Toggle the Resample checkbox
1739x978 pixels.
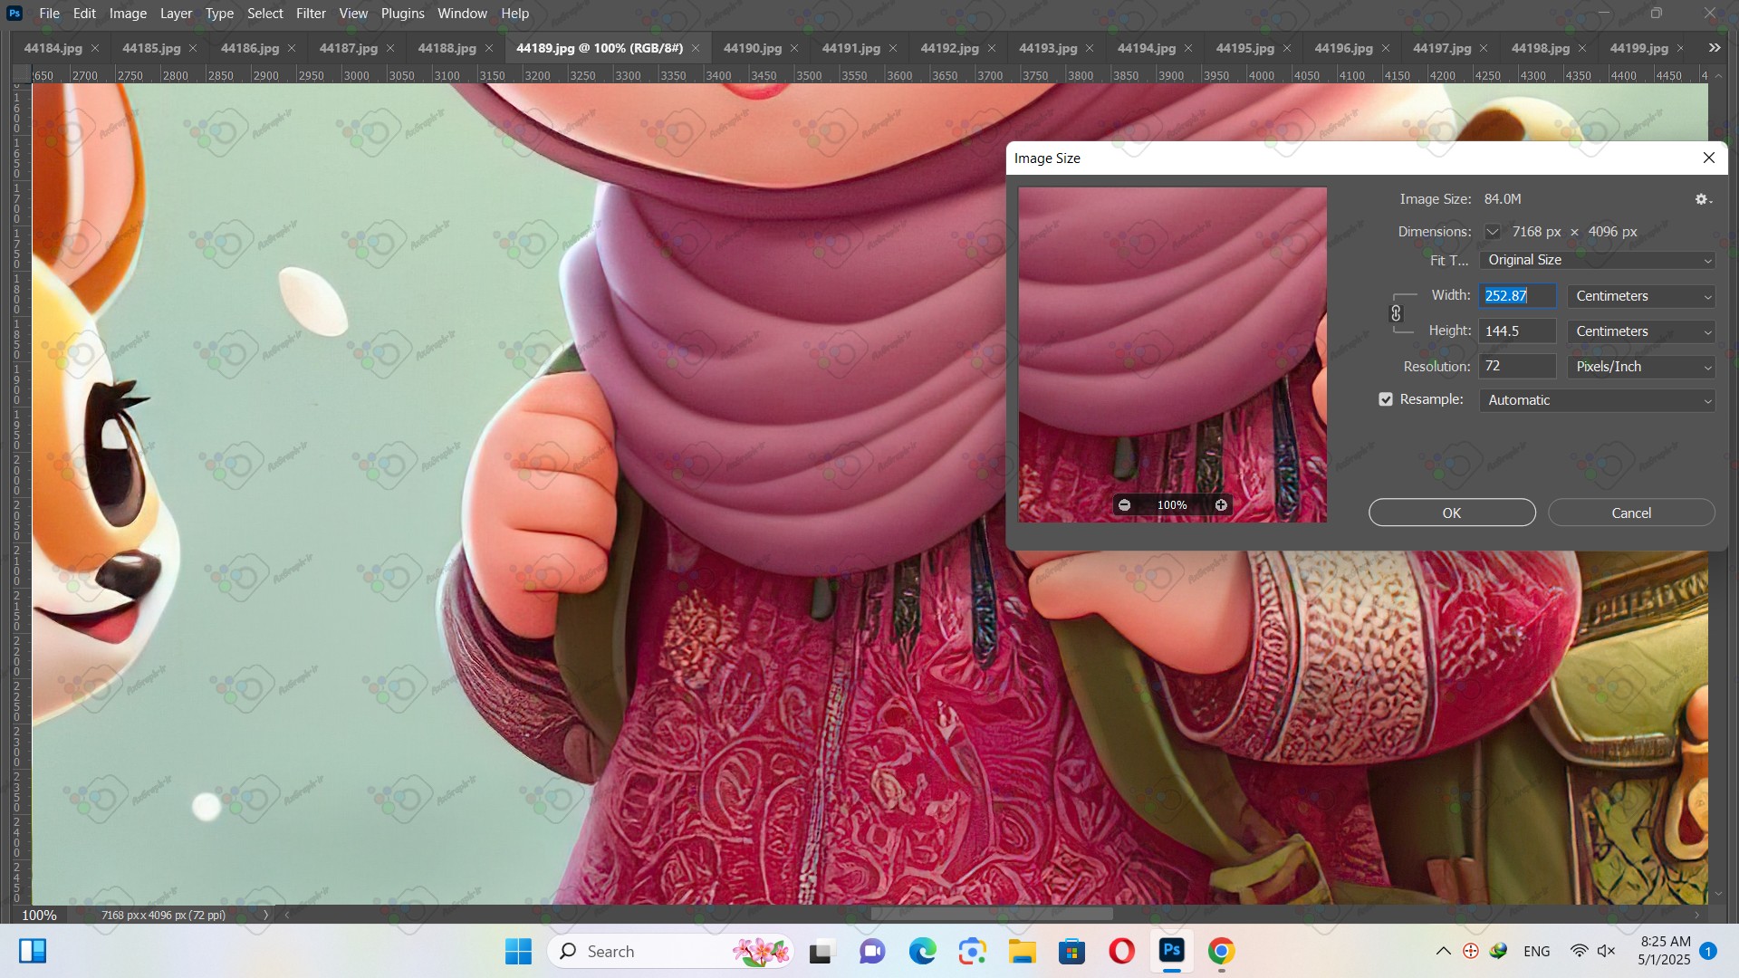click(1386, 399)
